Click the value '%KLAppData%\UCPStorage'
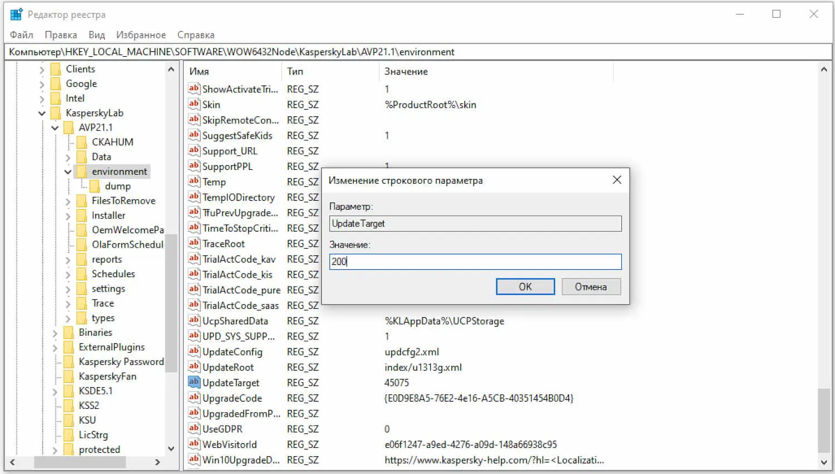 [444, 321]
